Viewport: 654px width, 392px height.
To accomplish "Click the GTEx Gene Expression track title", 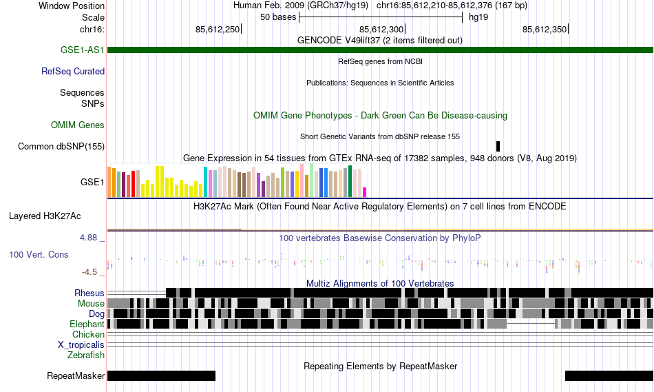I will click(x=380, y=158).
